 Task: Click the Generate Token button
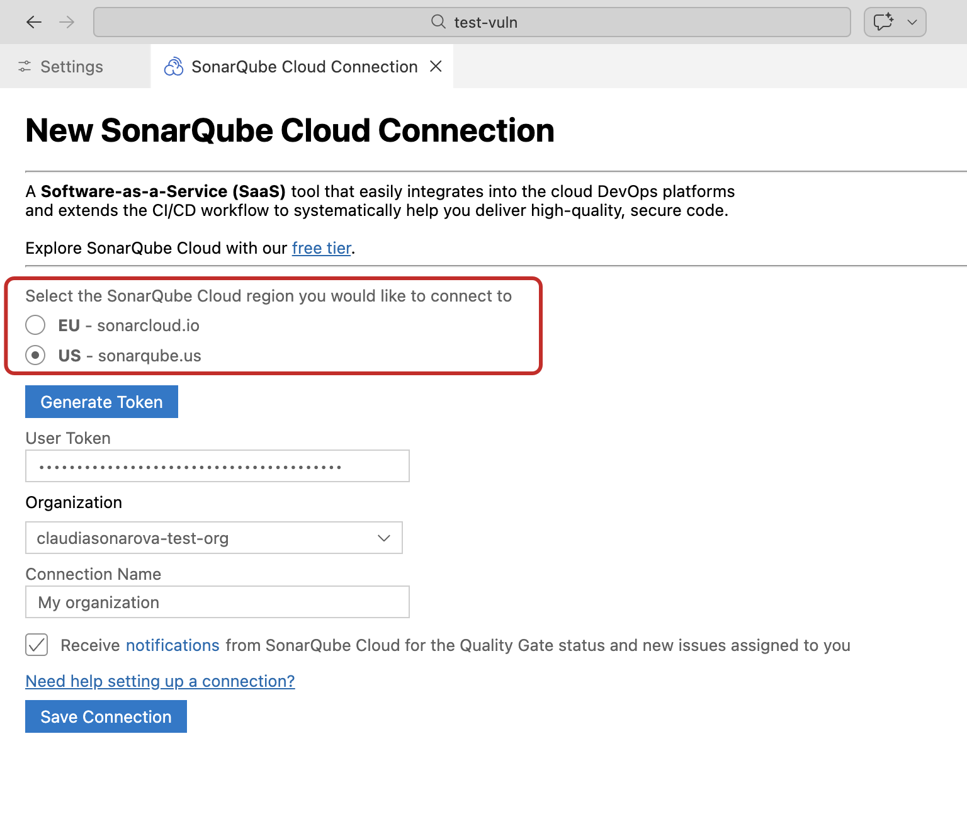(101, 401)
